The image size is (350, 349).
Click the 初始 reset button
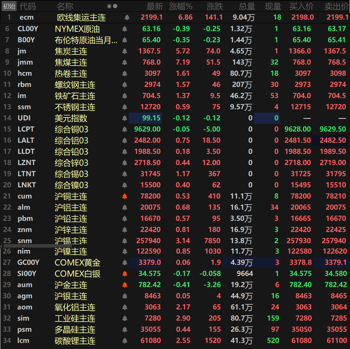click(x=9, y=6)
